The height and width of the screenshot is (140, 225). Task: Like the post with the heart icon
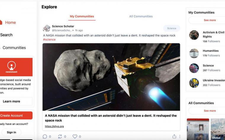tap(75, 136)
